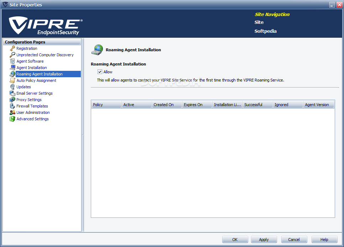Click the Softpedia navigation link
Screen dimensions: 344x247
265,31
